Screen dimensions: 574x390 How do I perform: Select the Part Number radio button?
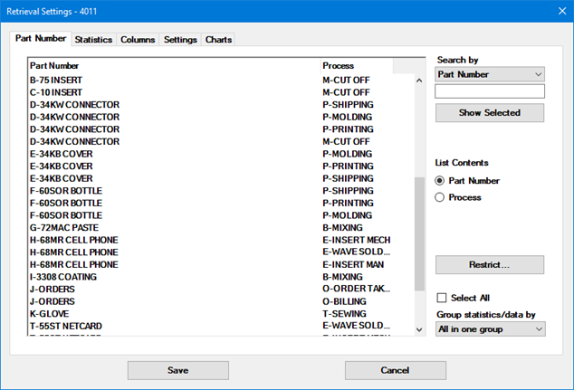coord(441,181)
